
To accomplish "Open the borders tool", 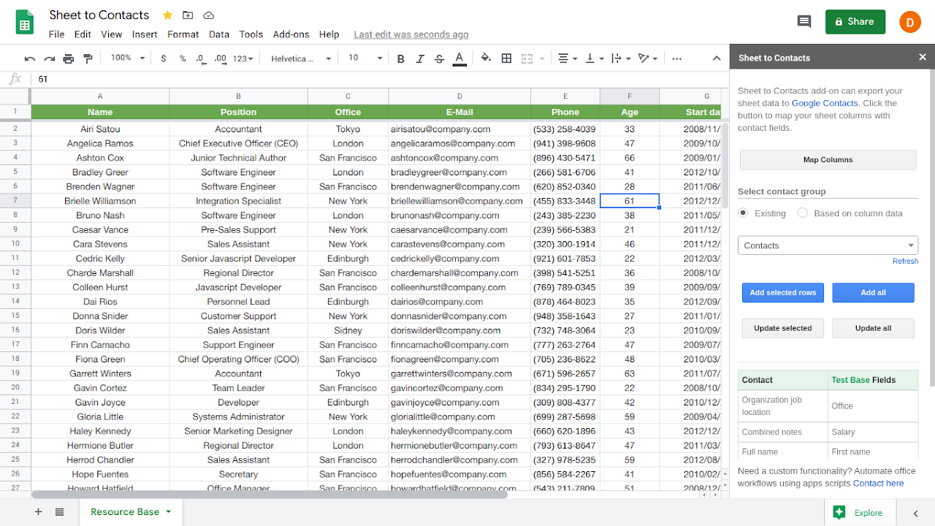I will (506, 58).
